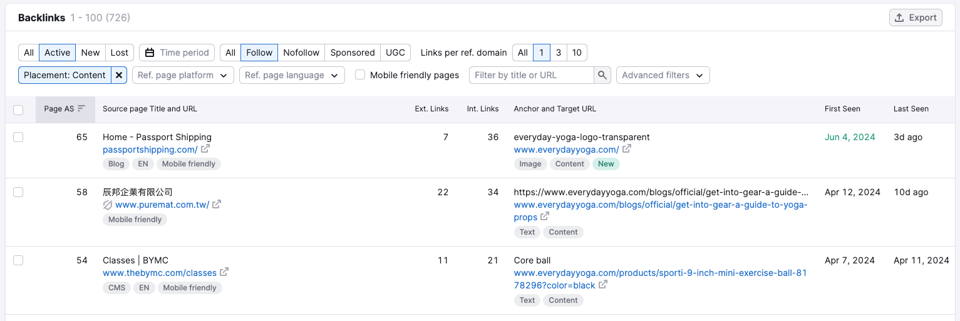Viewport: 960px width, 321px height.
Task: Filter by Lost backlinks
Action: [x=120, y=53]
